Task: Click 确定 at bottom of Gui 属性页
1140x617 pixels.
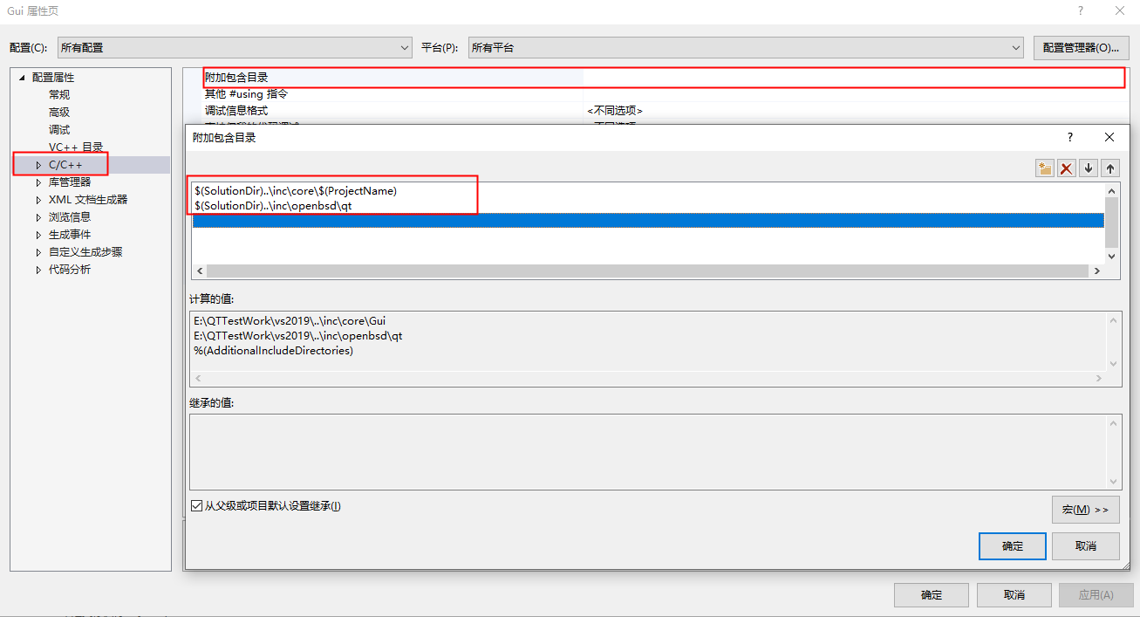Action: (932, 595)
